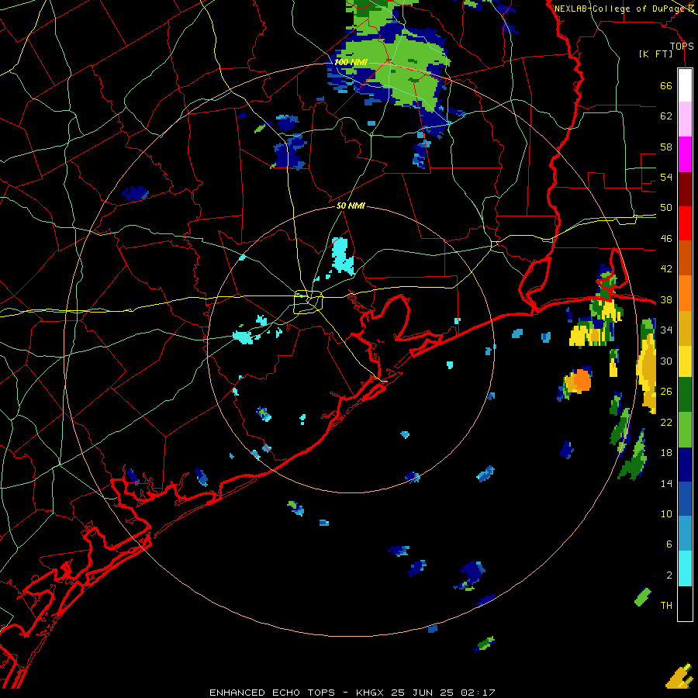This screenshot has width=698, height=698.
Task: Choose the orange legend segment near 38
Action: (x=685, y=293)
